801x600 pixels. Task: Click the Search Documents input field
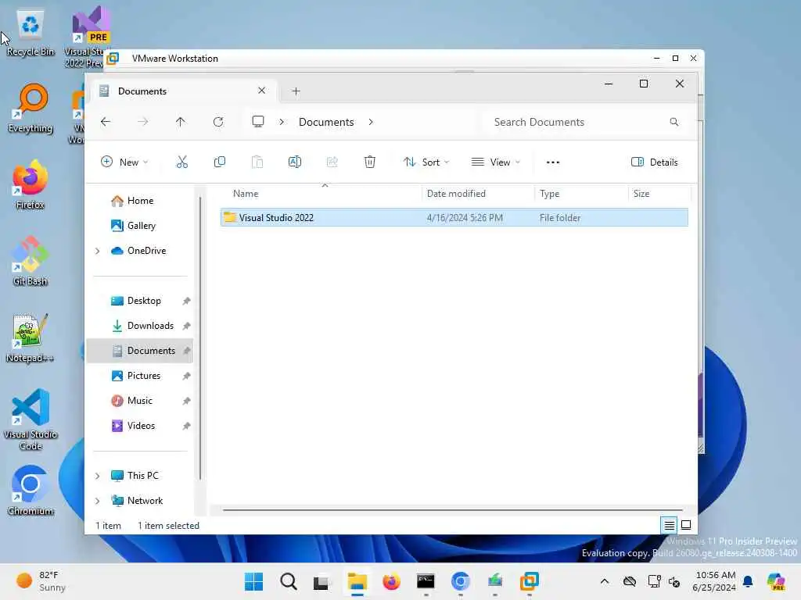pos(587,122)
